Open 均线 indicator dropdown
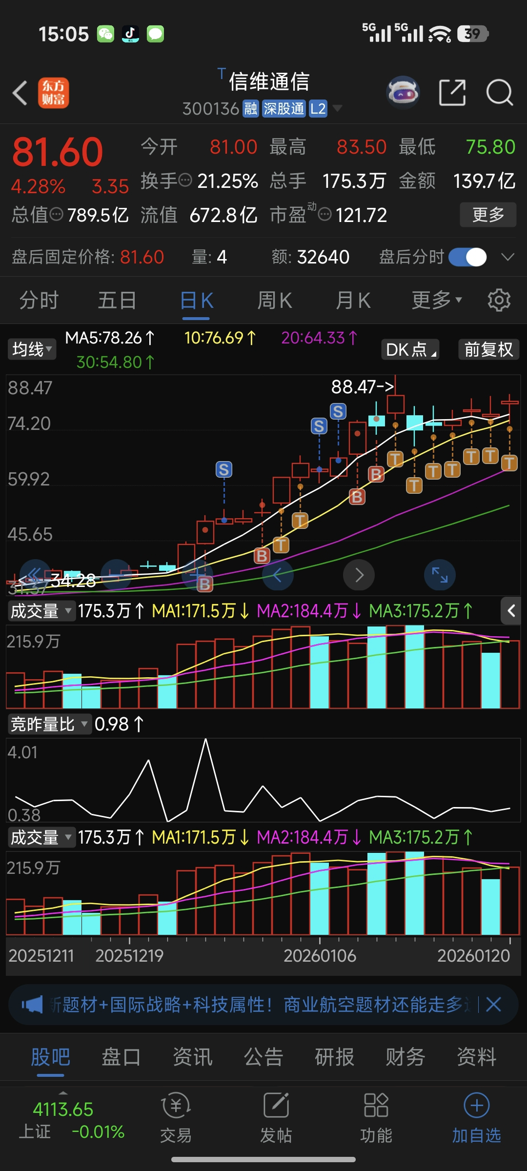Screen dimensions: 527x1171 pyautogui.click(x=31, y=349)
